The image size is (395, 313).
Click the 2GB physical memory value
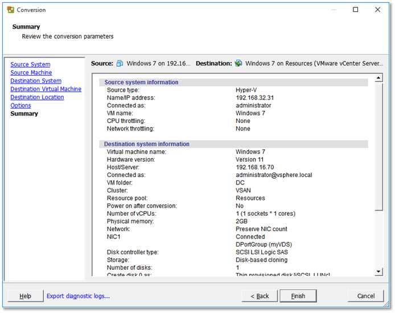[x=241, y=221]
